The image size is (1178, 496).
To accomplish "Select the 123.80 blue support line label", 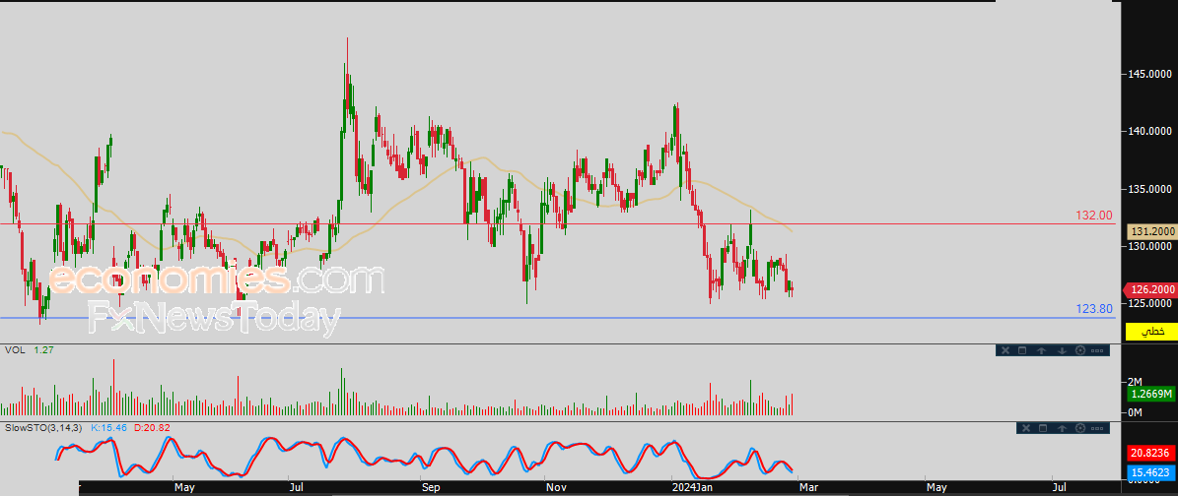I will pos(1094,308).
